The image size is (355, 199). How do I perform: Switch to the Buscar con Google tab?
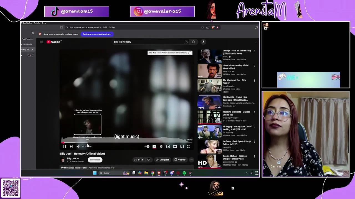27,44
